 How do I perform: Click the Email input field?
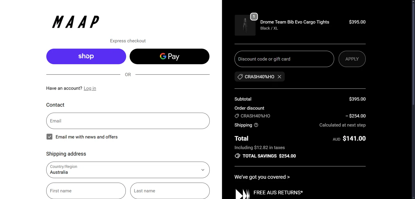point(128,121)
